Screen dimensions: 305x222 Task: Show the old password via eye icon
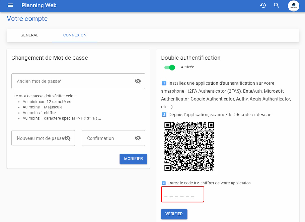[138, 81]
